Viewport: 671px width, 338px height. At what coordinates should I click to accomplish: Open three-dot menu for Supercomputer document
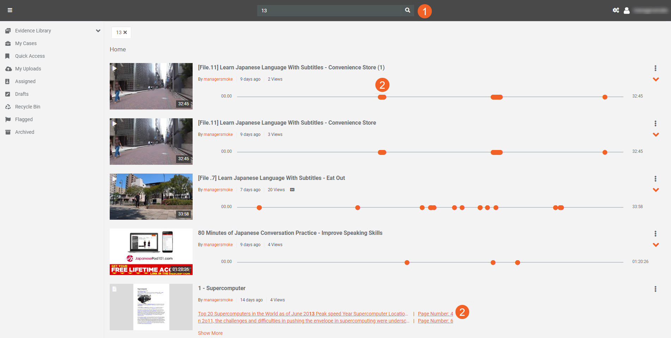click(x=655, y=289)
